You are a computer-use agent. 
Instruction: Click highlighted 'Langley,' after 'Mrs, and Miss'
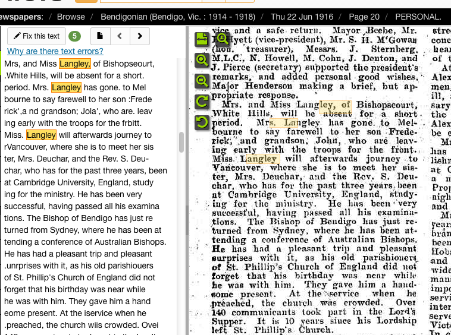(75, 64)
